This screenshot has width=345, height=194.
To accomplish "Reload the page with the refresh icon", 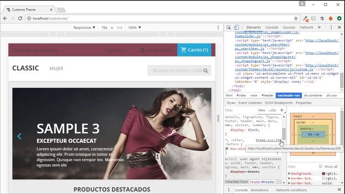I will (x=20, y=18).
